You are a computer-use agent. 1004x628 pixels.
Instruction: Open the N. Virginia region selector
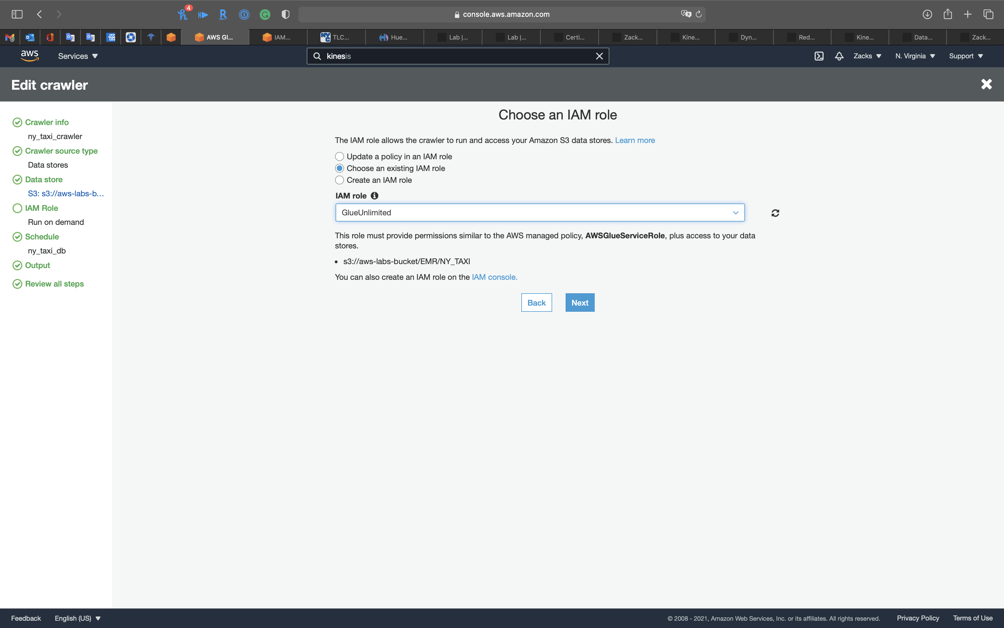[914, 56]
